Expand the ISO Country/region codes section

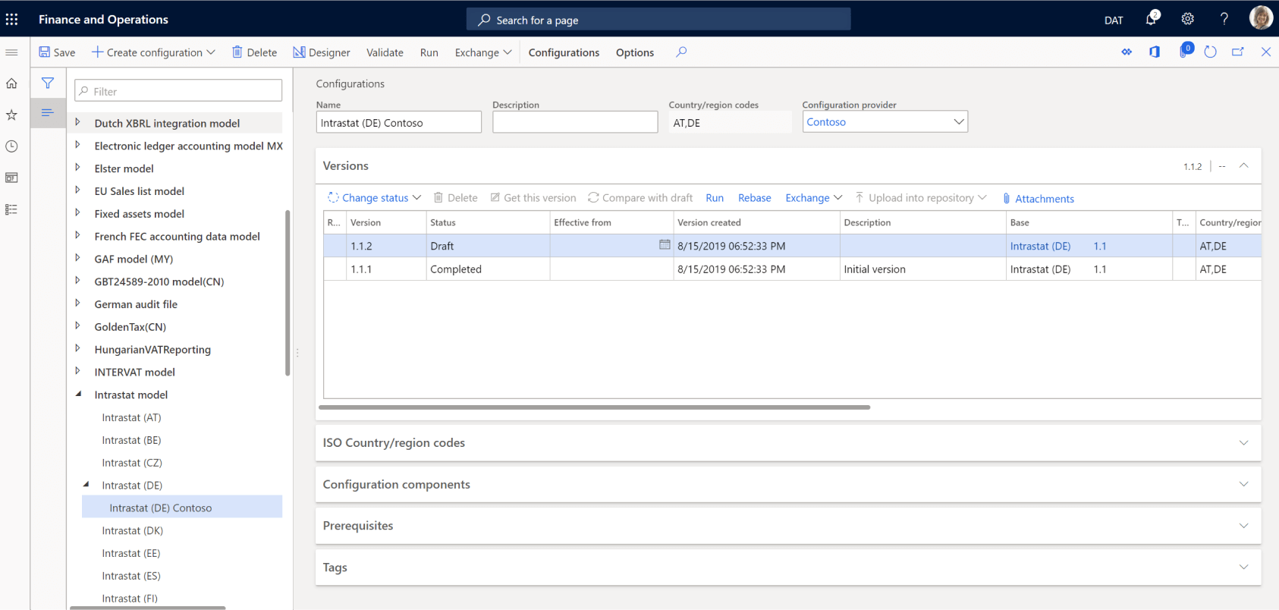point(1243,443)
